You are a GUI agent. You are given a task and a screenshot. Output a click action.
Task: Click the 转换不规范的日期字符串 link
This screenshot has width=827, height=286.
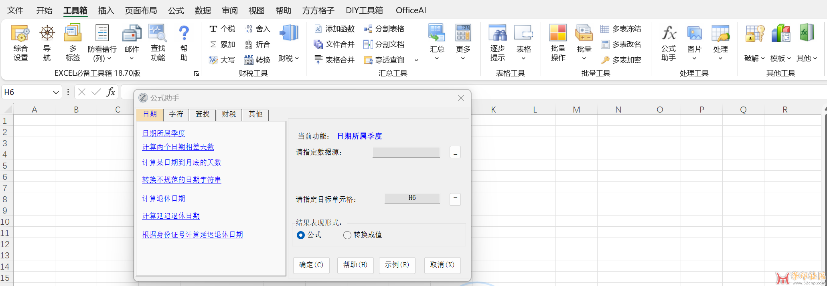pyautogui.click(x=182, y=180)
